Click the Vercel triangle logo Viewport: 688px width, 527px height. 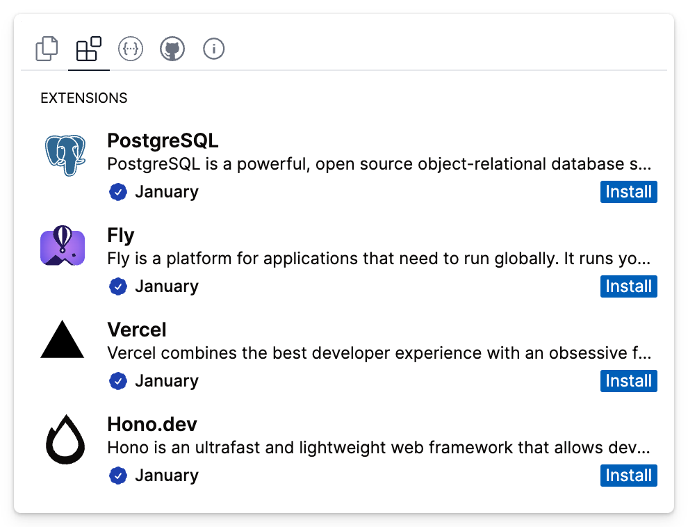[63, 340]
